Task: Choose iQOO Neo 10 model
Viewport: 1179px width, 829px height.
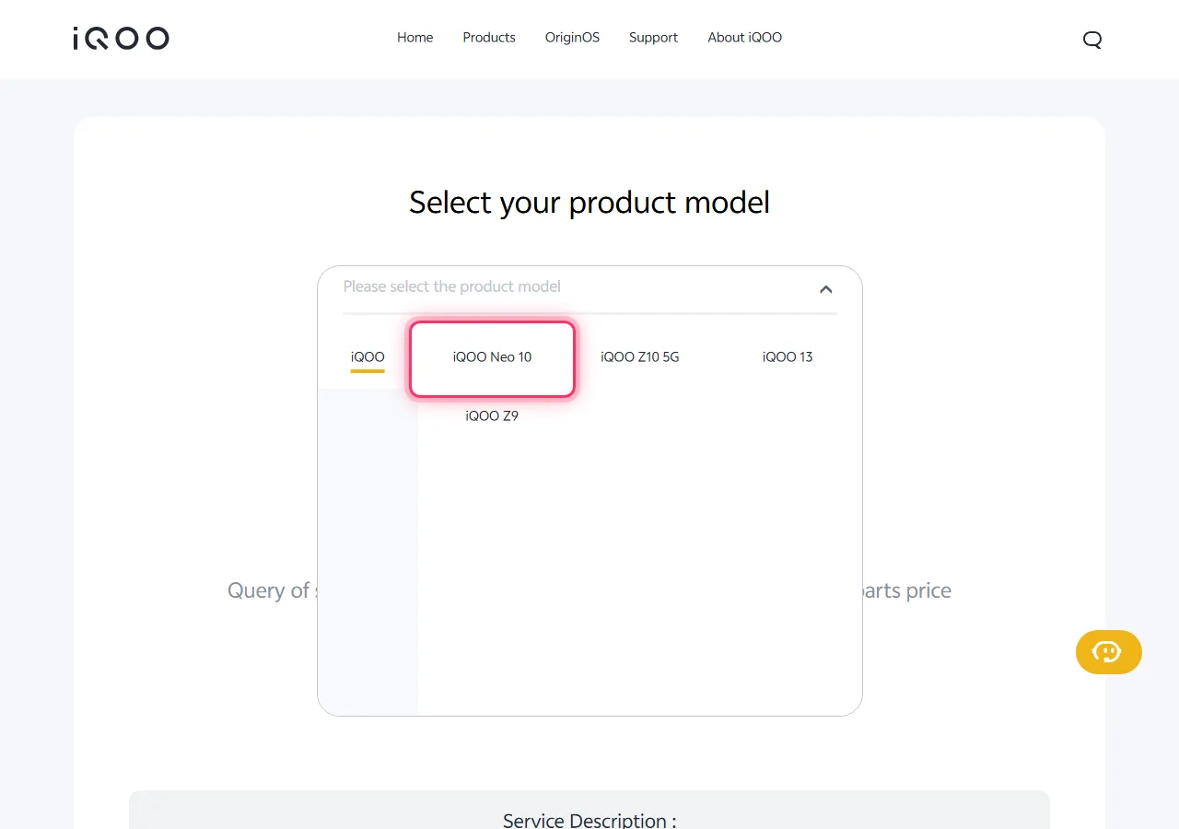Action: [x=492, y=358]
